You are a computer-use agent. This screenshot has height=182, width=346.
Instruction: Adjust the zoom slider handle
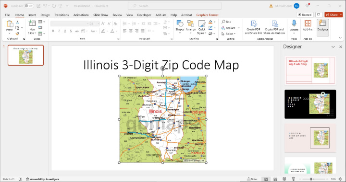point(311,179)
